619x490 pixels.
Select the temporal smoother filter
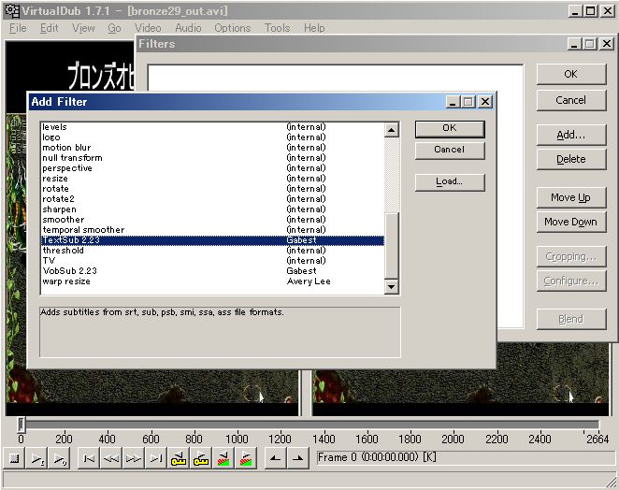point(213,230)
